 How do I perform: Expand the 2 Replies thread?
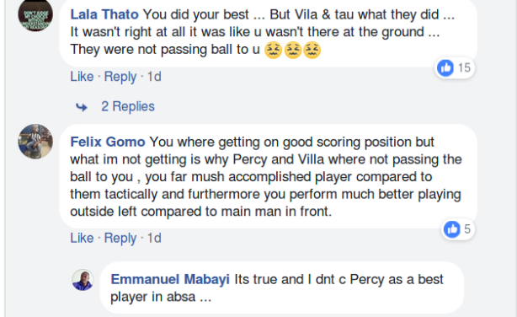coord(128,107)
